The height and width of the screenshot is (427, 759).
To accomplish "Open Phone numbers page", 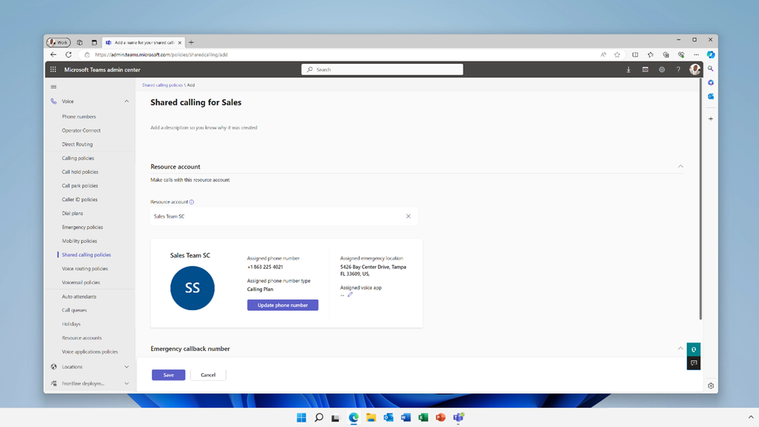I will 79,117.
